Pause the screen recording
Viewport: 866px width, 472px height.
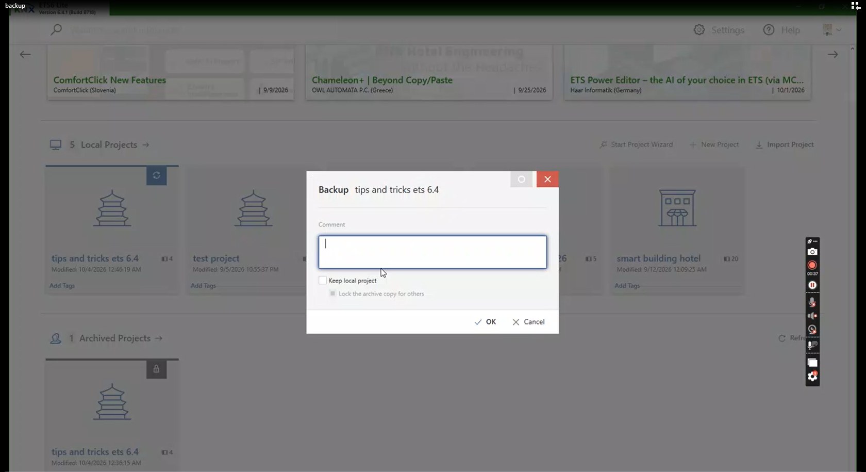(812, 285)
